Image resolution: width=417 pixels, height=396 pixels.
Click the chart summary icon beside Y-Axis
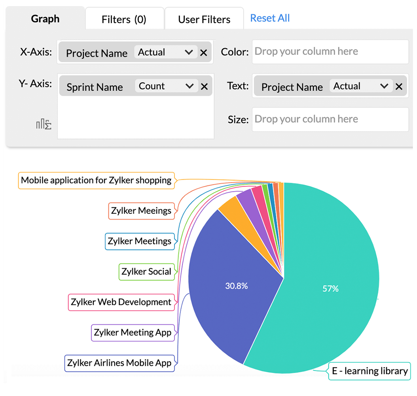[x=44, y=124]
